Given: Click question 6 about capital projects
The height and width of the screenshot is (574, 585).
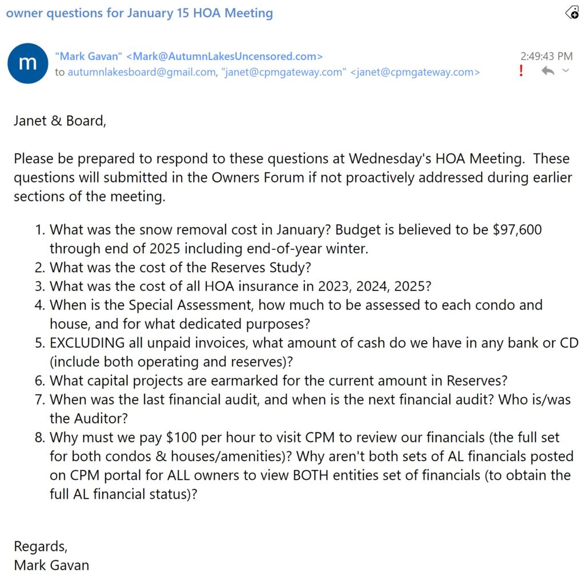Looking at the screenshot, I should click(x=278, y=379).
